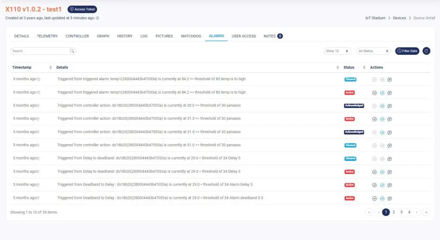
Task: Click the magnifier icon in the search box
Action: tap(72, 51)
